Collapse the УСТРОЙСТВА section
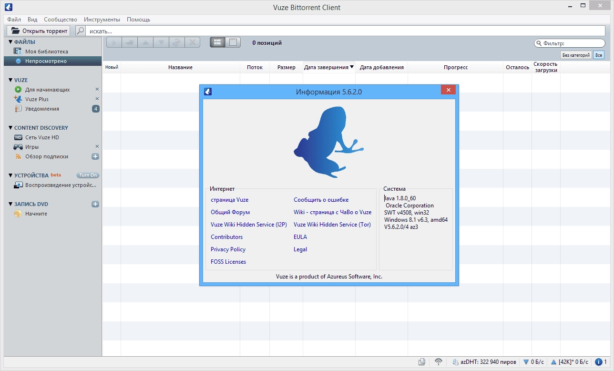614x371 pixels. 10,175
